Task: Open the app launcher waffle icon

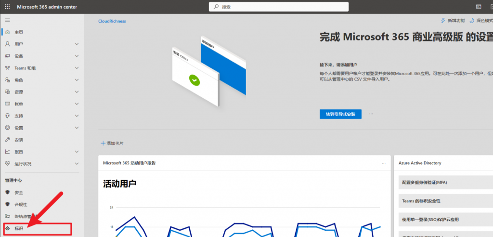Action: point(7,7)
